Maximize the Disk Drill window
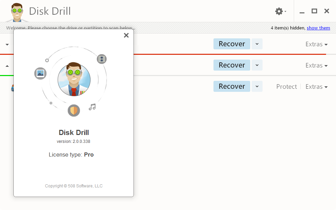This screenshot has height=210, width=336. pyautogui.click(x=314, y=11)
